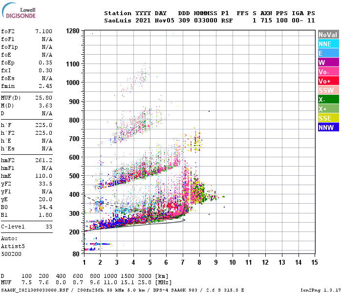
Task: Select the Vo- legend swatch
Action: coord(328,72)
